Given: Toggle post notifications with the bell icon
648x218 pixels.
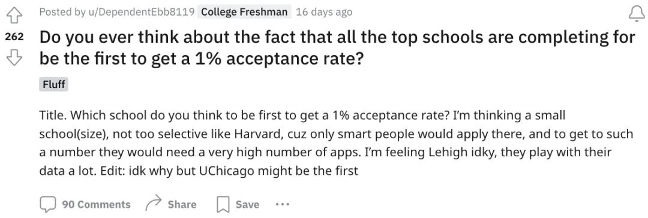Looking at the screenshot, I should 637,14.
